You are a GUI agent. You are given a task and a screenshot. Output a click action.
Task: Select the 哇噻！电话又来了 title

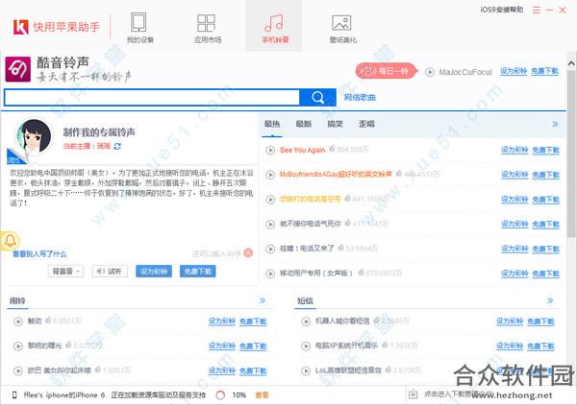307,249
